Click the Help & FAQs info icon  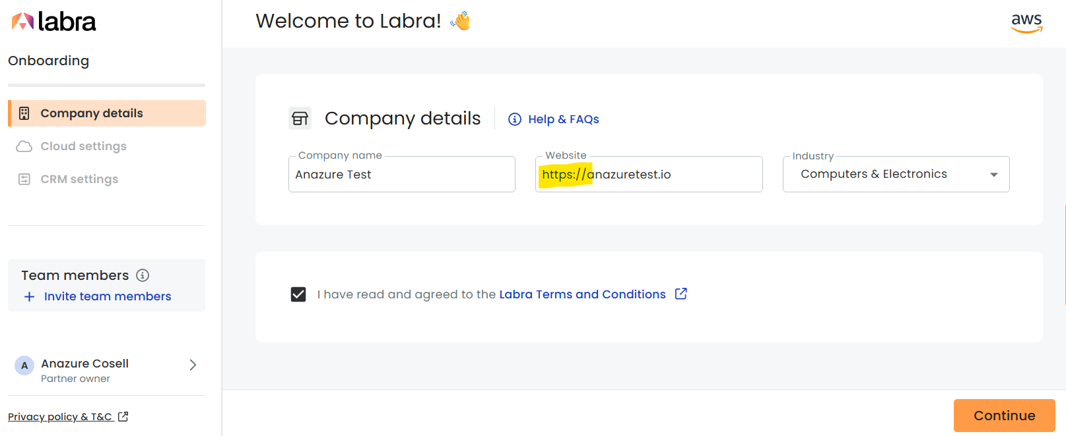[x=515, y=119]
